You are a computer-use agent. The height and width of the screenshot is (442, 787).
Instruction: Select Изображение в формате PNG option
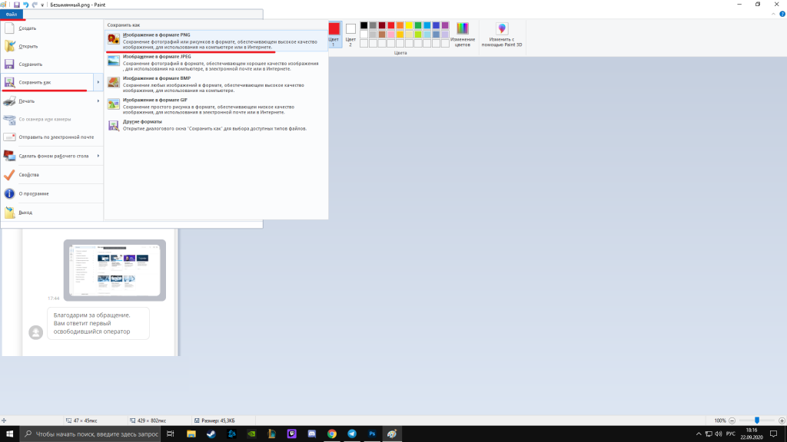216,41
